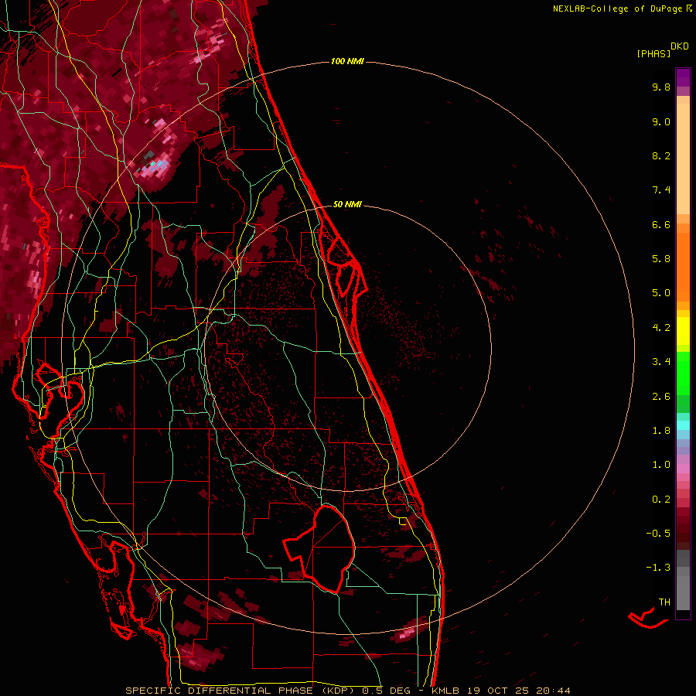Click the 50 NMI range ring label
This screenshot has width=696, height=696.
[347, 204]
